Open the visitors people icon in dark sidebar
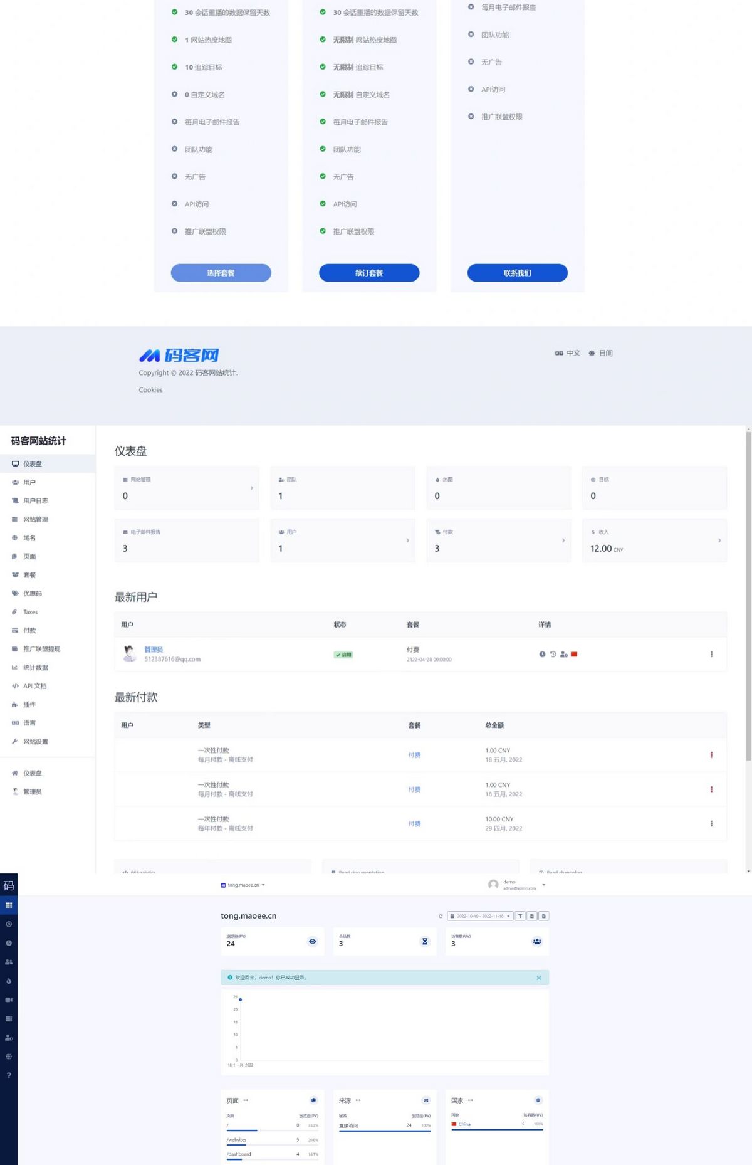 coord(9,962)
